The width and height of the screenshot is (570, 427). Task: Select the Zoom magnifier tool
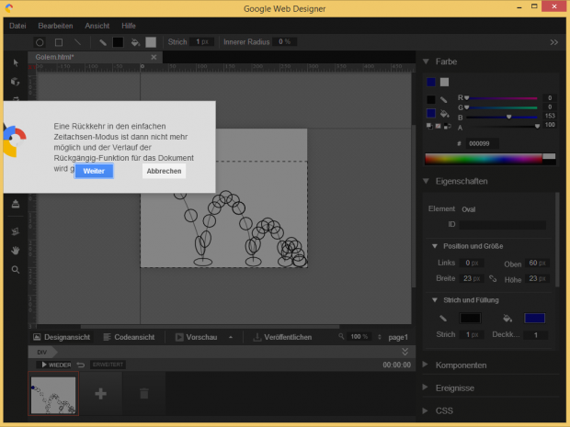pos(16,270)
